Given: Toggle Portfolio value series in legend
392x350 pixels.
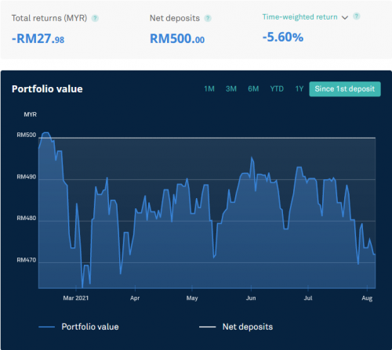Looking at the screenshot, I should pos(90,327).
